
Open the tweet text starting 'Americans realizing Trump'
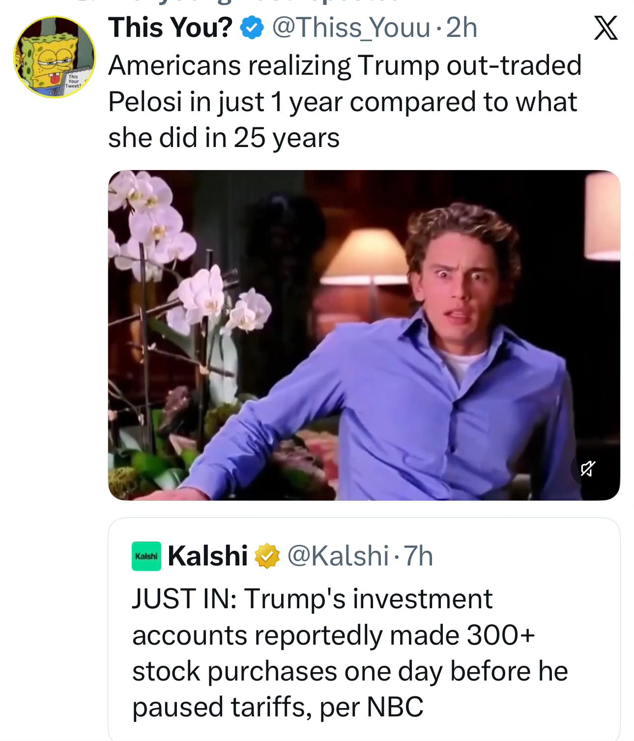[x=345, y=101]
